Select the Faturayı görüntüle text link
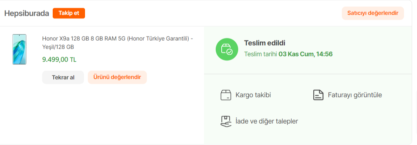The image size is (417, 145). 354,95
